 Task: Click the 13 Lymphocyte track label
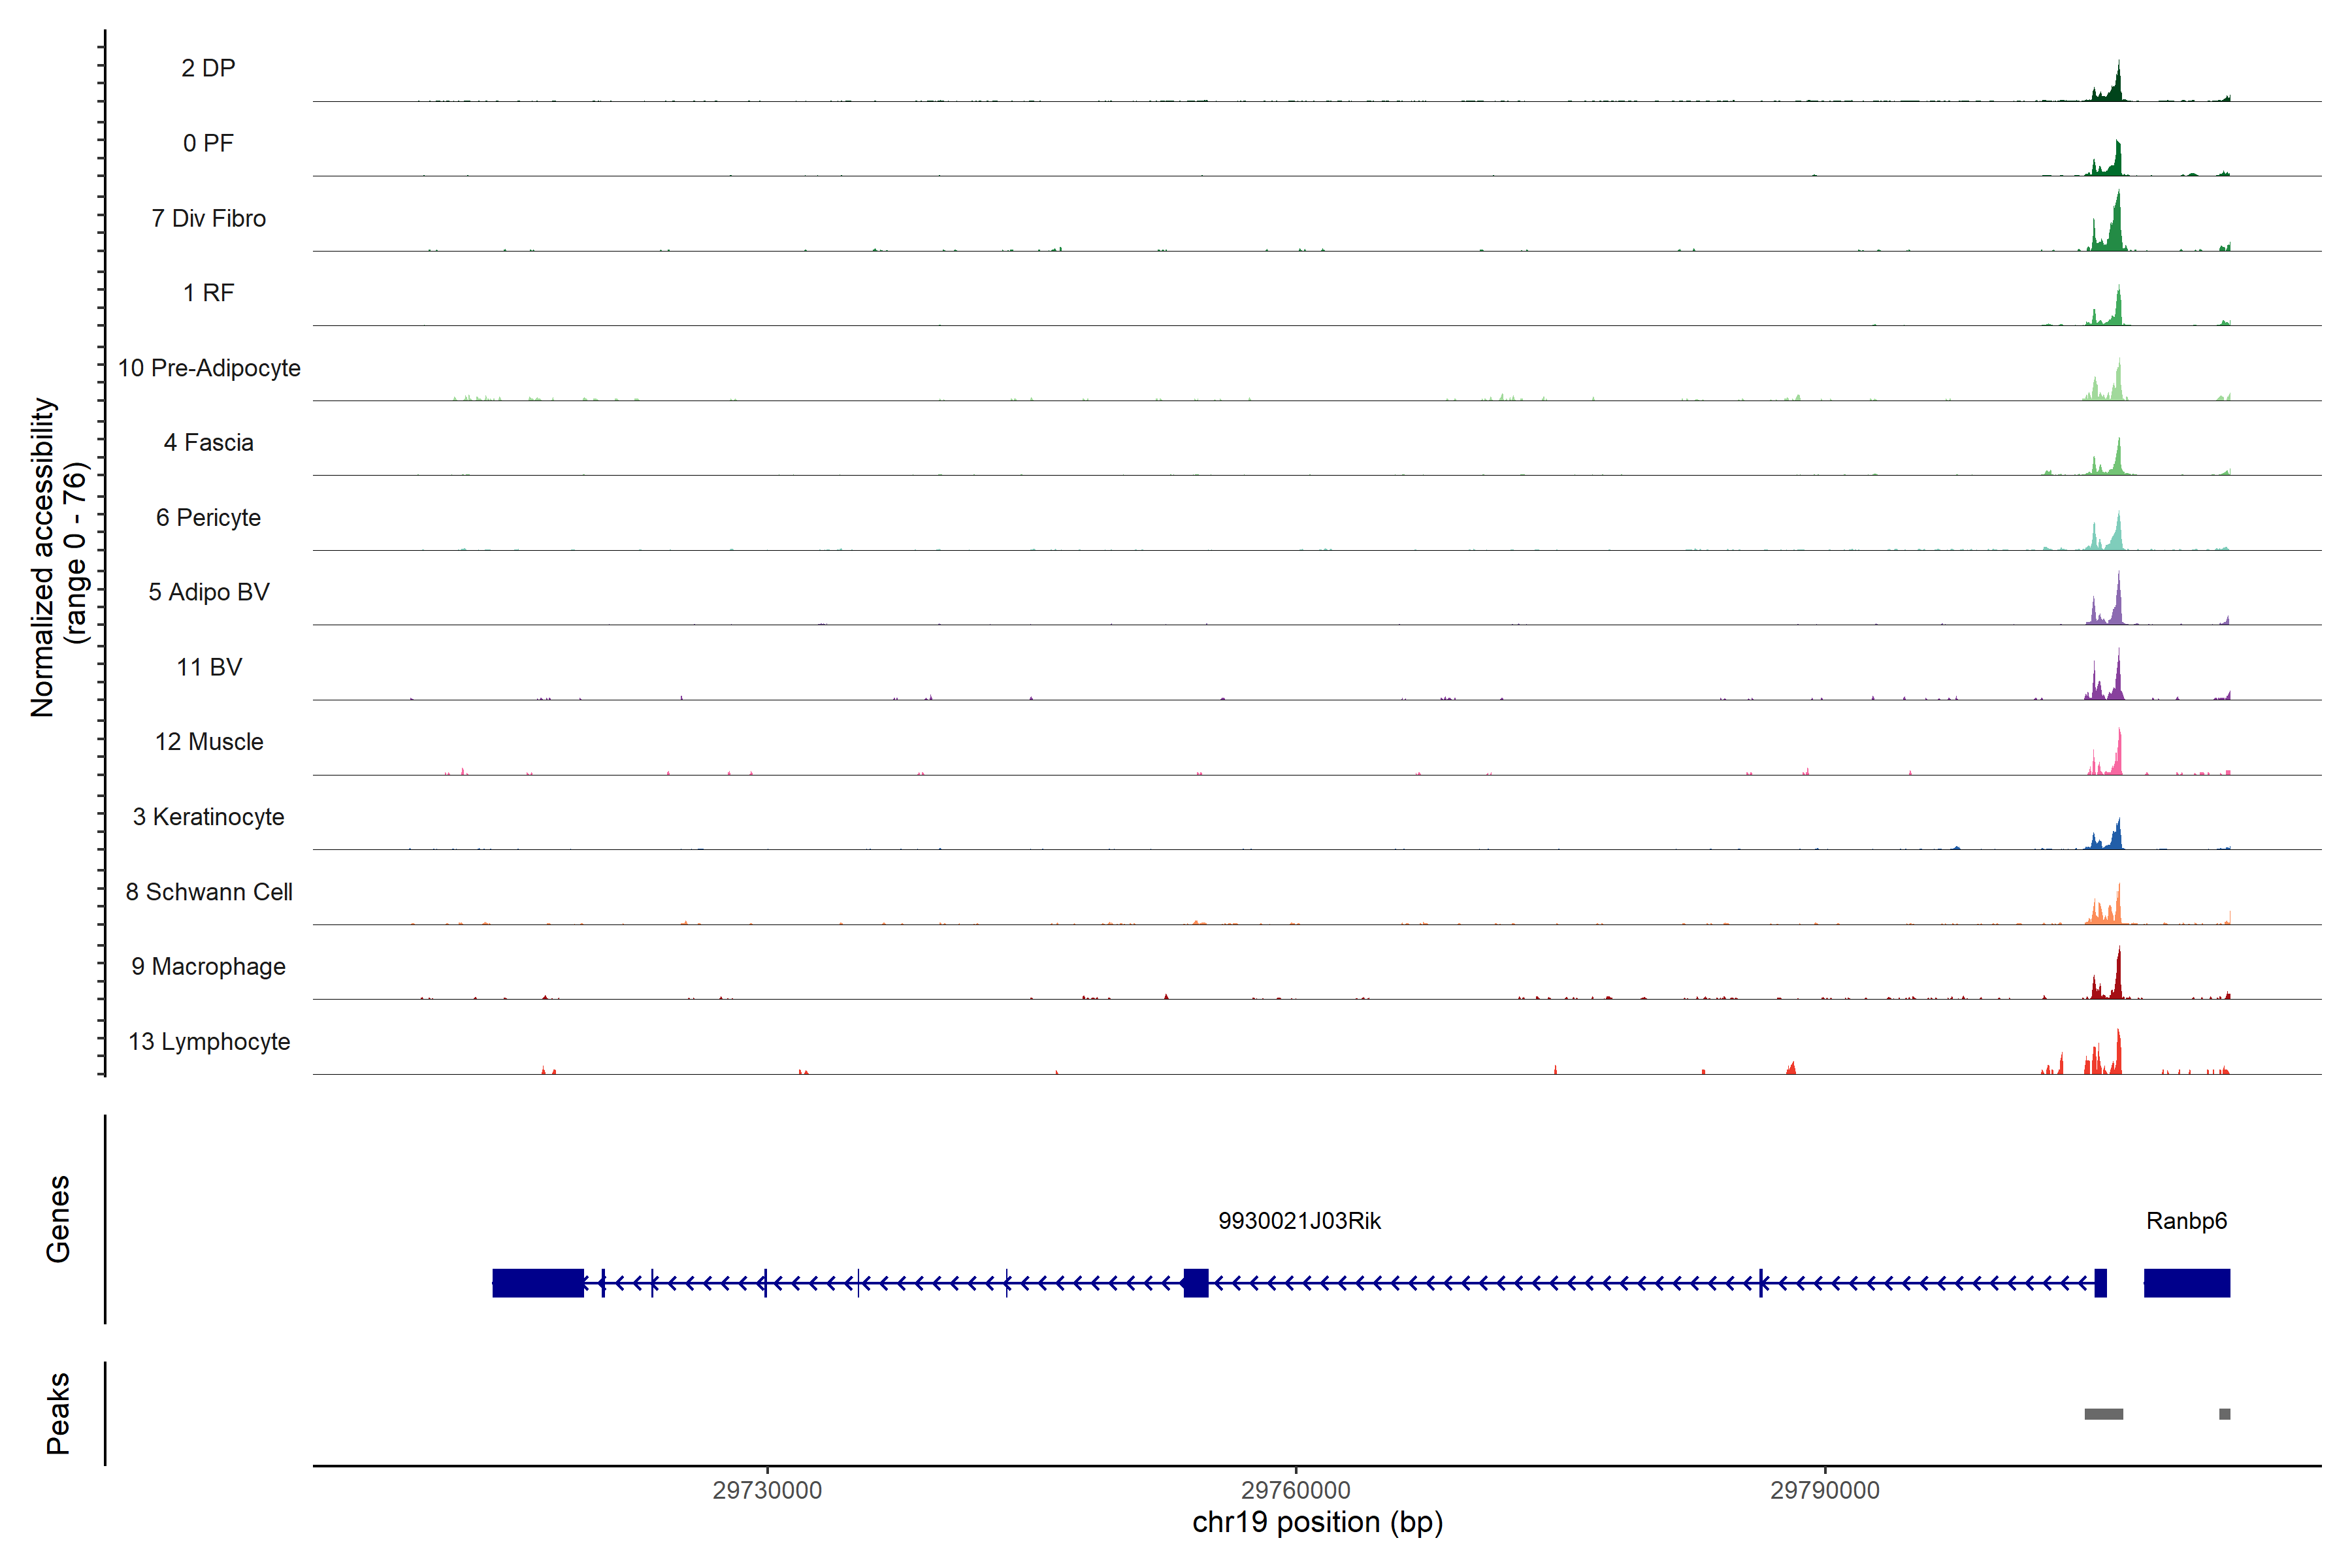[x=208, y=1041]
